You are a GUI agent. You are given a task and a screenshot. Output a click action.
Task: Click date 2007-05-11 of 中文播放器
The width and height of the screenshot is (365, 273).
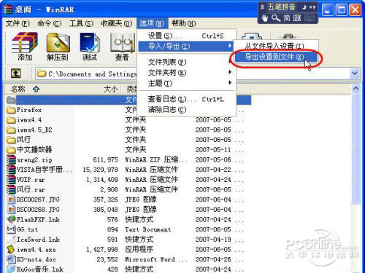[x=213, y=150]
